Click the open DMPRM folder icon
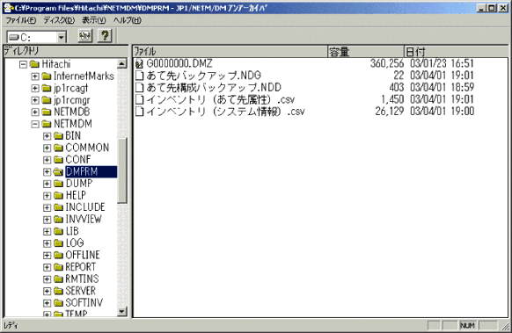 coord(58,172)
